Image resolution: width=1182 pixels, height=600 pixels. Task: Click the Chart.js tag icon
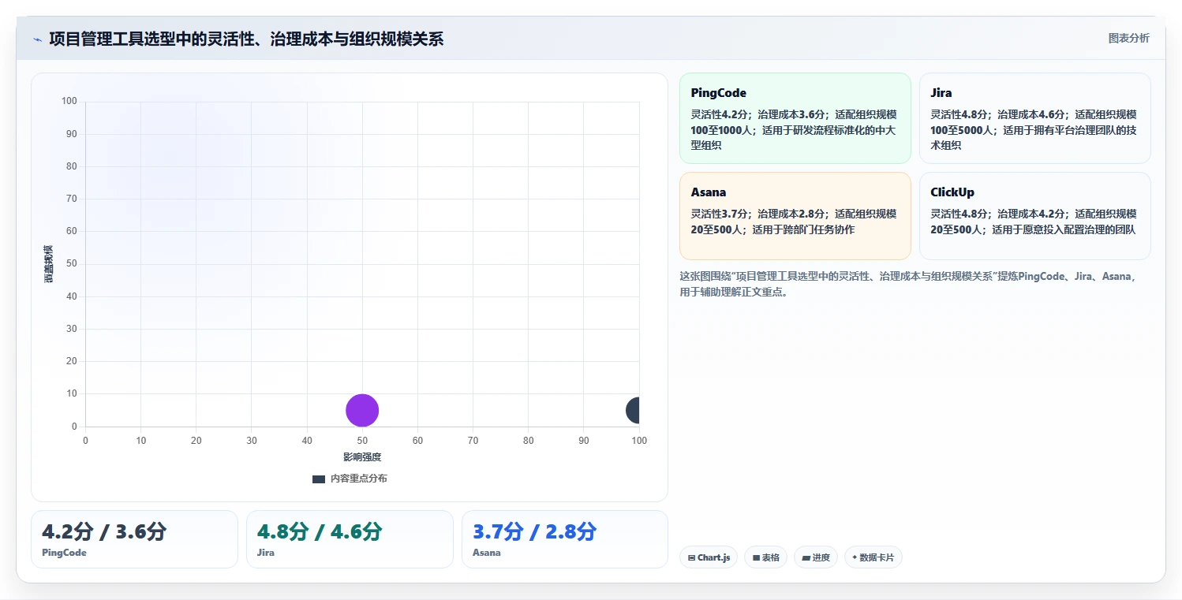coord(691,557)
